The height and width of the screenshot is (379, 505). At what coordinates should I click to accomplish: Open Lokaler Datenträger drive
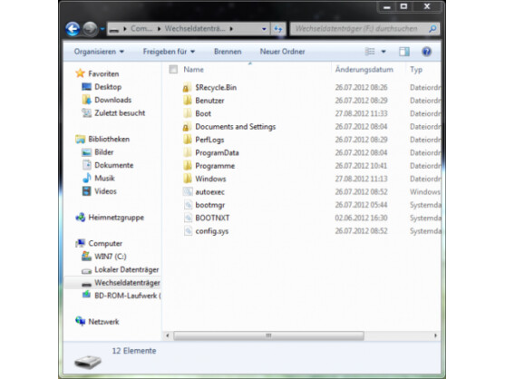point(127,269)
